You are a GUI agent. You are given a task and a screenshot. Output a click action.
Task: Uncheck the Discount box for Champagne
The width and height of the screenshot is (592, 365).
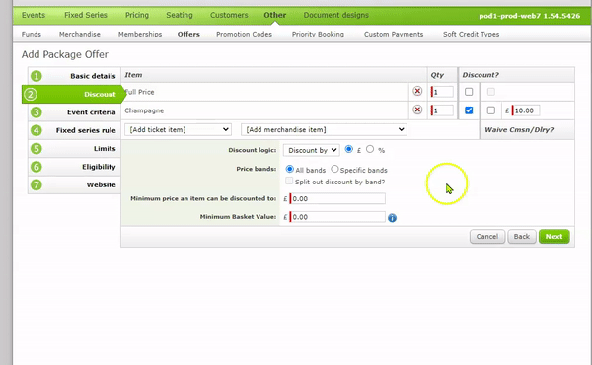point(469,110)
